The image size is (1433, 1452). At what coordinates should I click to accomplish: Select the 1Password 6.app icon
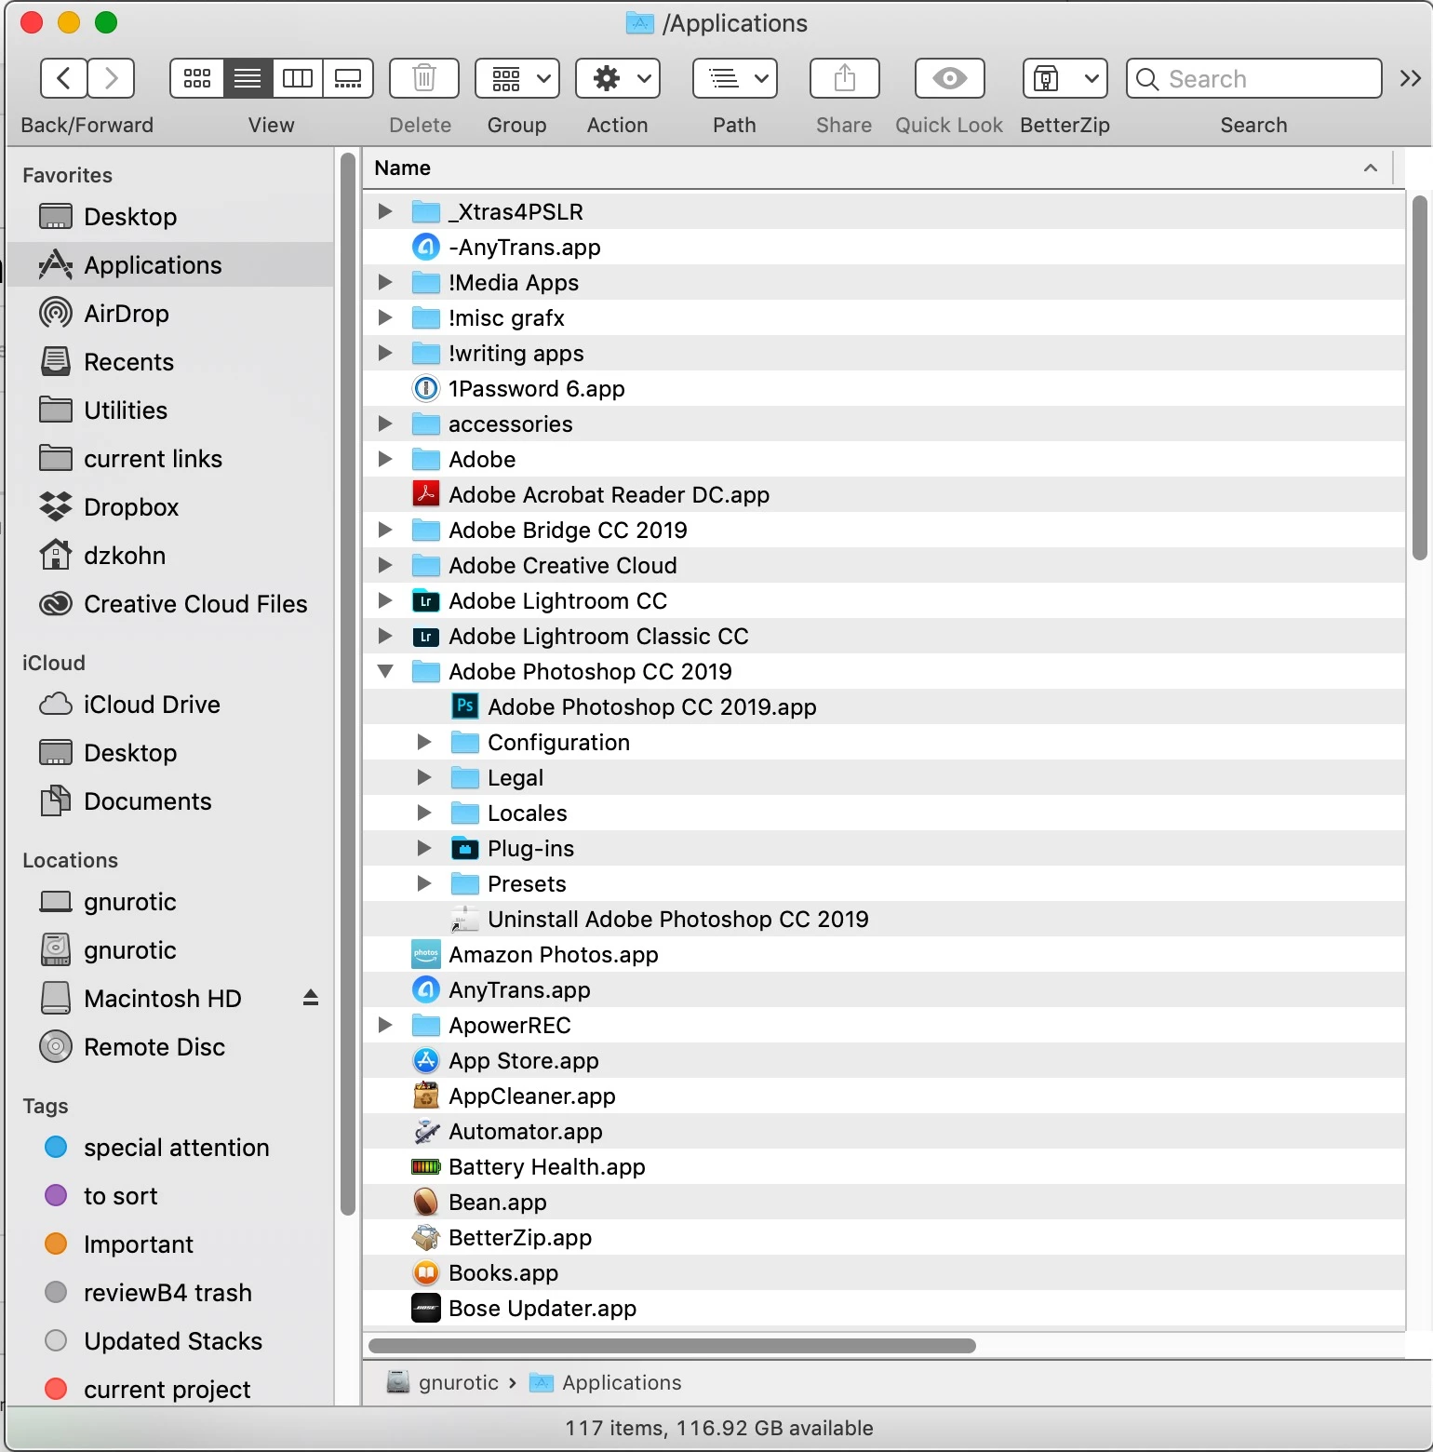coord(426,388)
